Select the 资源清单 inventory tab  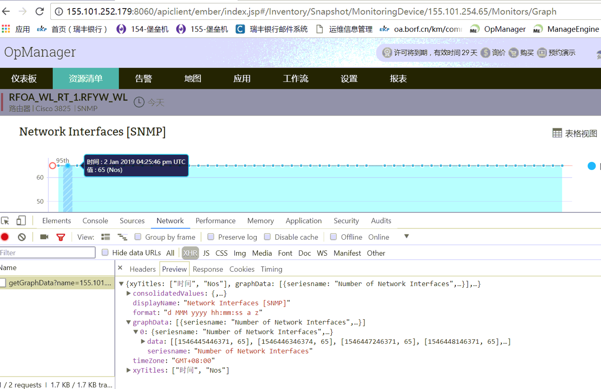(86, 79)
